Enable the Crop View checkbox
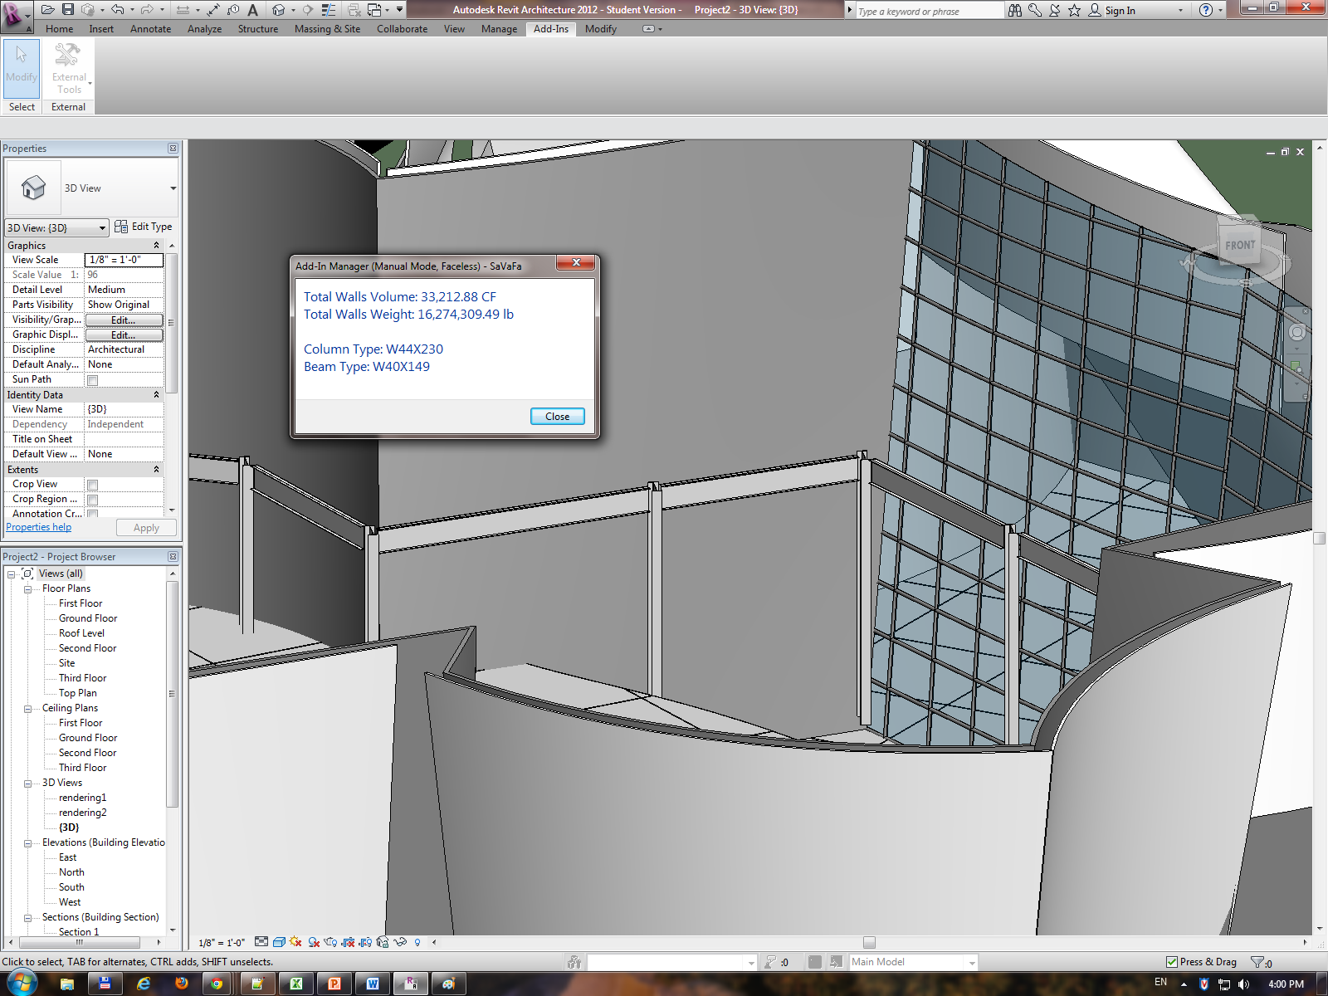The image size is (1328, 996). click(93, 485)
